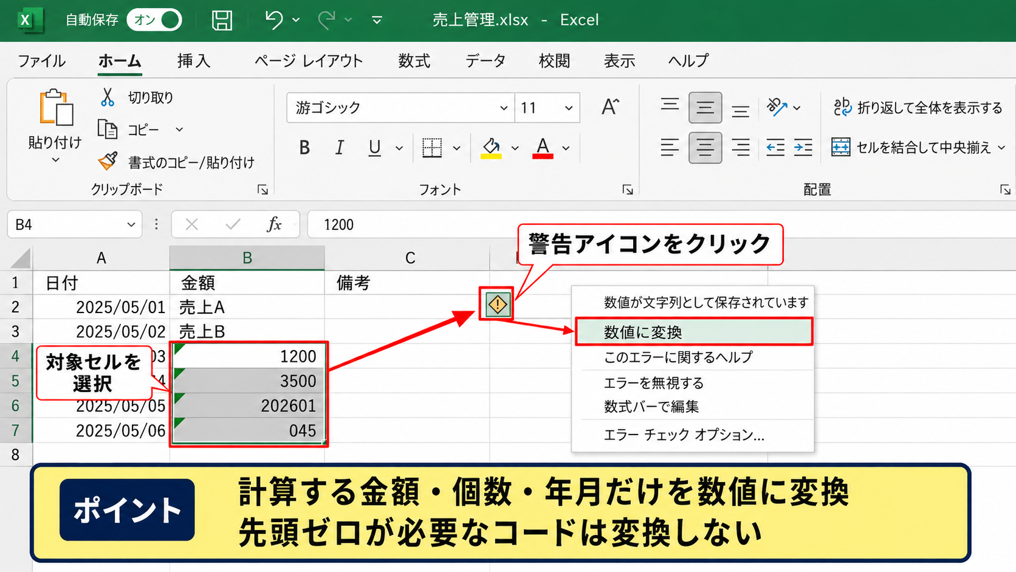The width and height of the screenshot is (1016, 572).
Task: Increase font size with the A icon
Action: pos(610,108)
